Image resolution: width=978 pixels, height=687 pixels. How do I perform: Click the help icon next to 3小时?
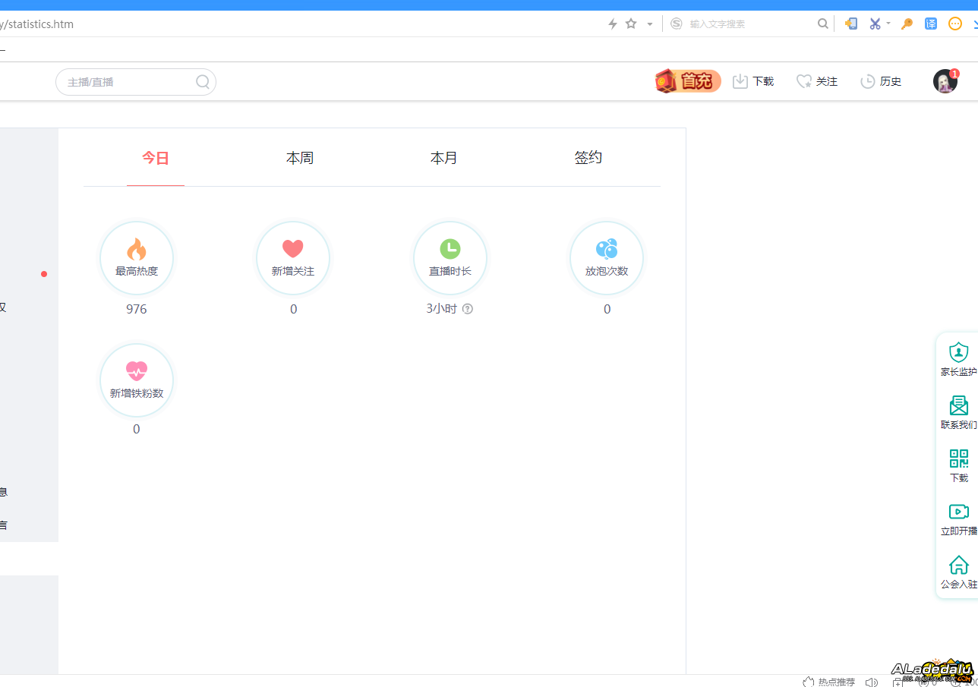coord(468,309)
